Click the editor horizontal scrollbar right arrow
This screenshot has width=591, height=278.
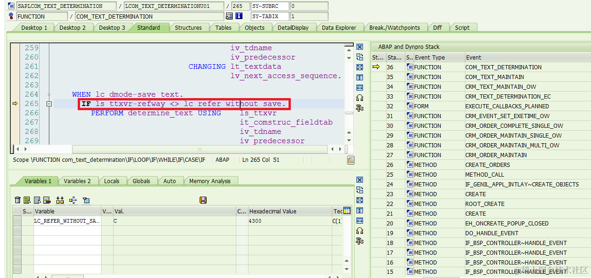tap(340, 149)
